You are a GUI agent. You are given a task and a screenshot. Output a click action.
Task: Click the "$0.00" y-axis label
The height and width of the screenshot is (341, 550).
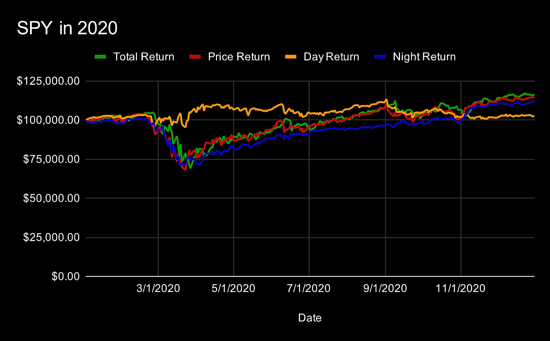[x=66, y=276]
